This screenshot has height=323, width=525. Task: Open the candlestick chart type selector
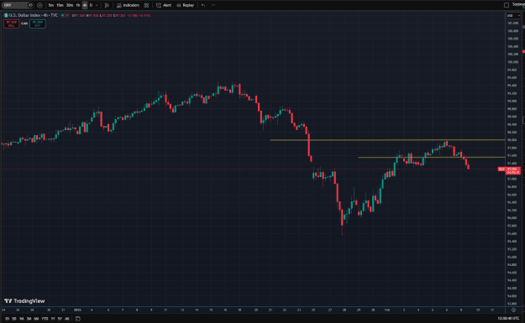pos(107,5)
